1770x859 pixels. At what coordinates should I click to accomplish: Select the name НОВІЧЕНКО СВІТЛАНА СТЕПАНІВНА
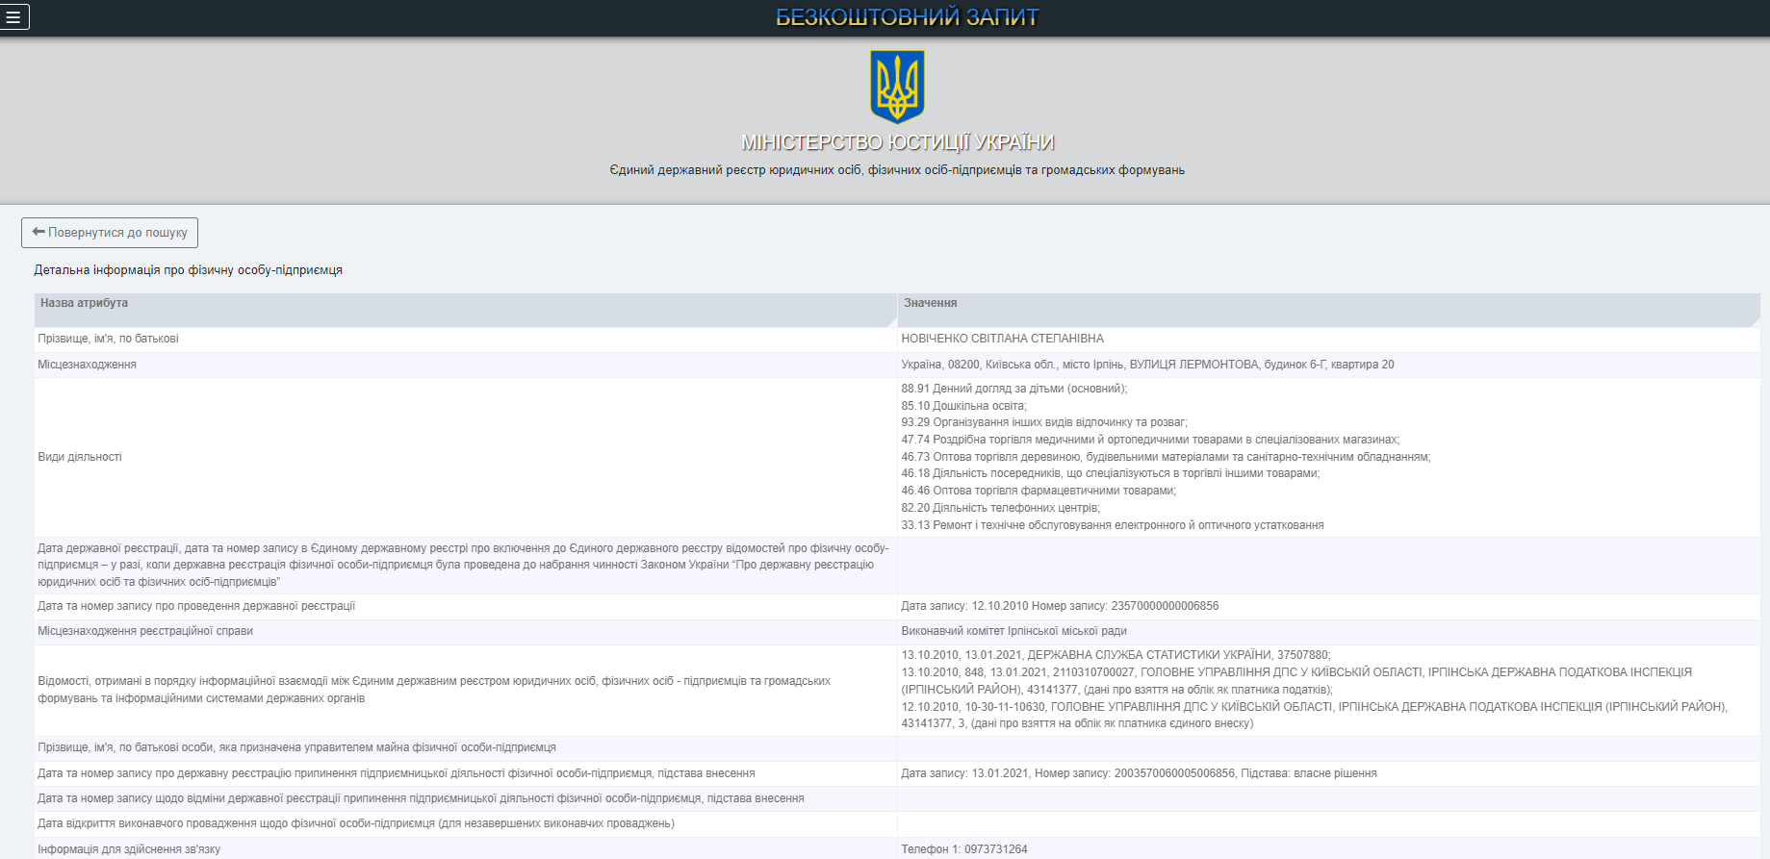pos(1002,339)
